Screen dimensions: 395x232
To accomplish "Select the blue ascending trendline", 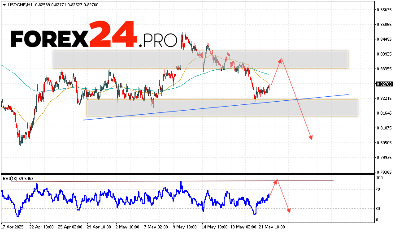I will (x=216, y=107).
